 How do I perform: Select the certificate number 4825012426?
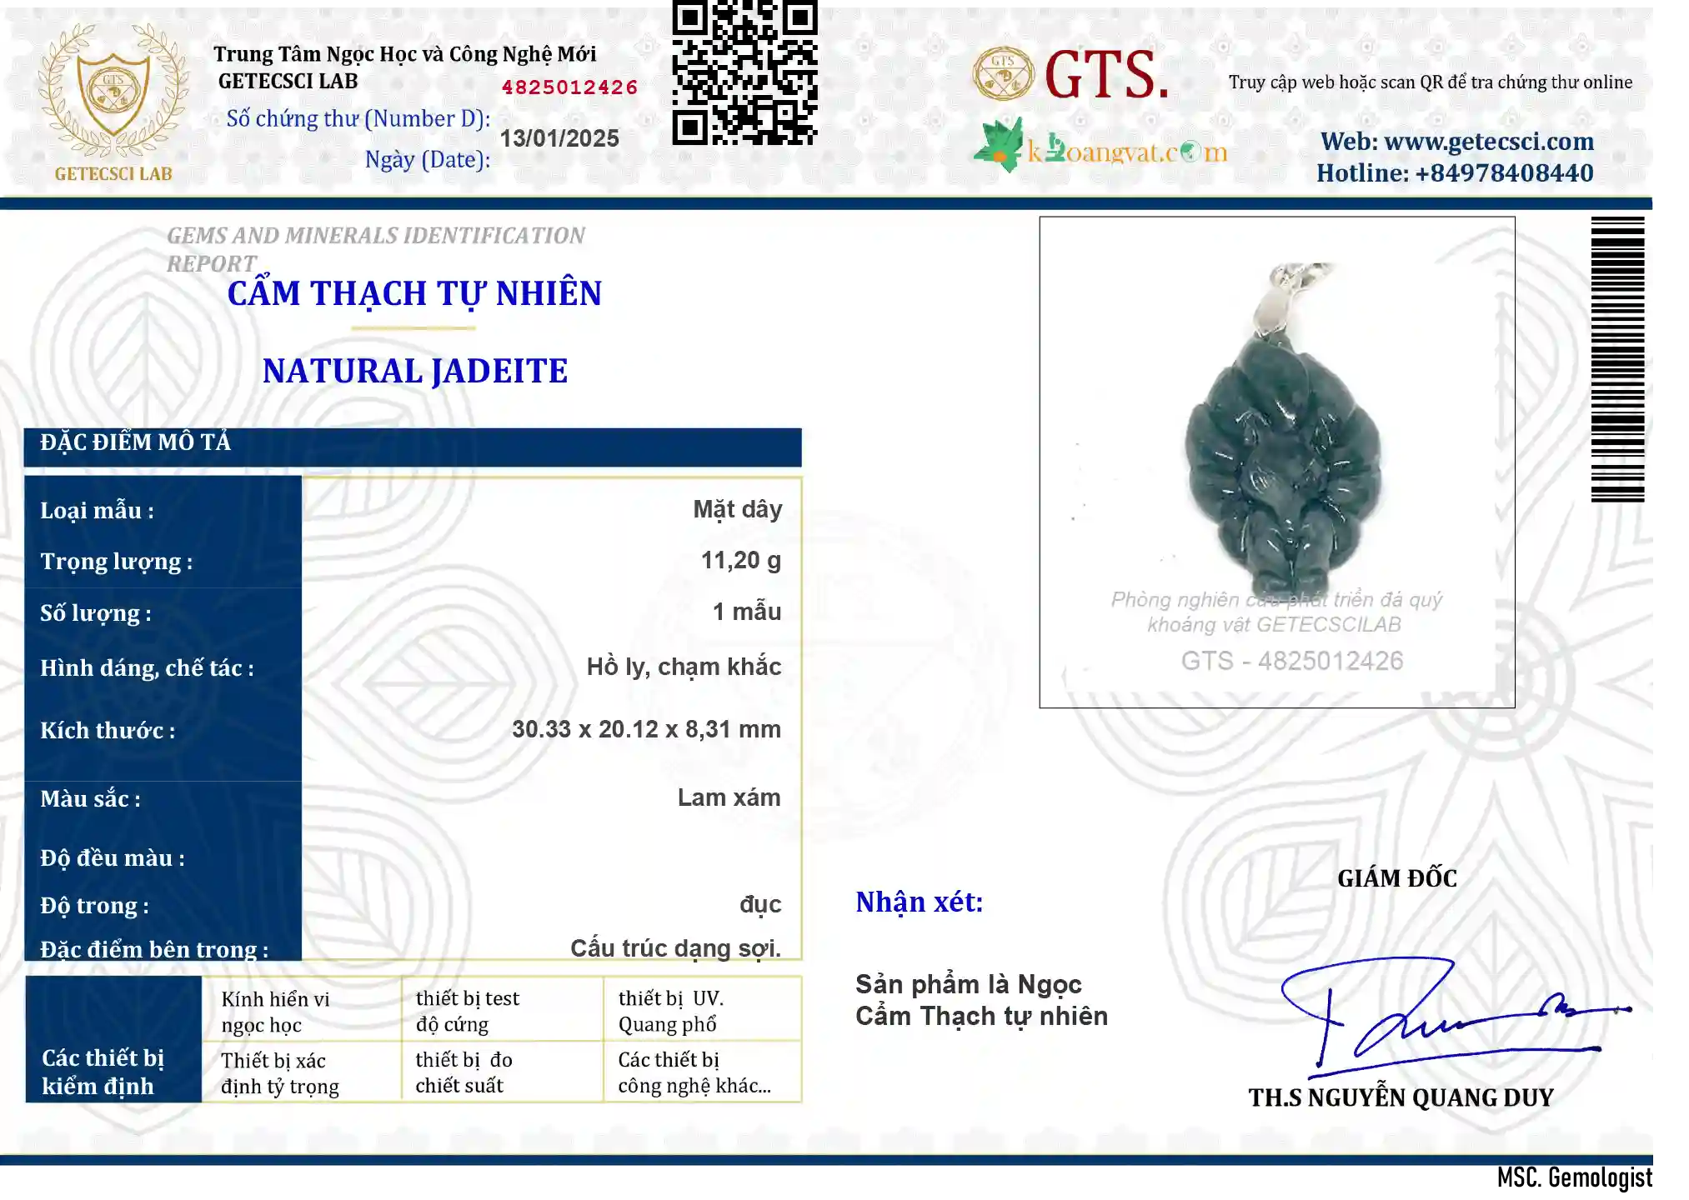(x=569, y=87)
